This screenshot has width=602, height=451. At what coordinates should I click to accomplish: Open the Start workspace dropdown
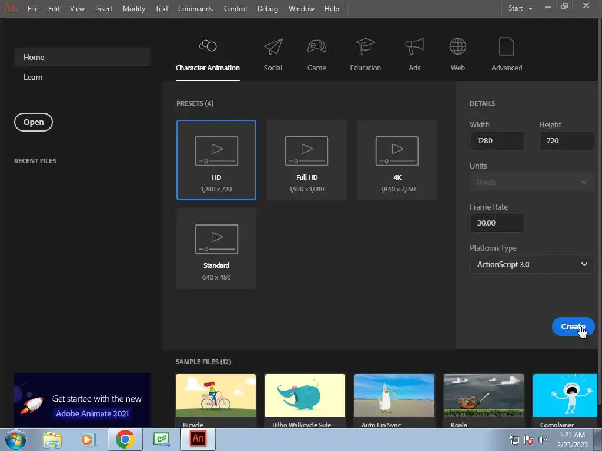(520, 8)
